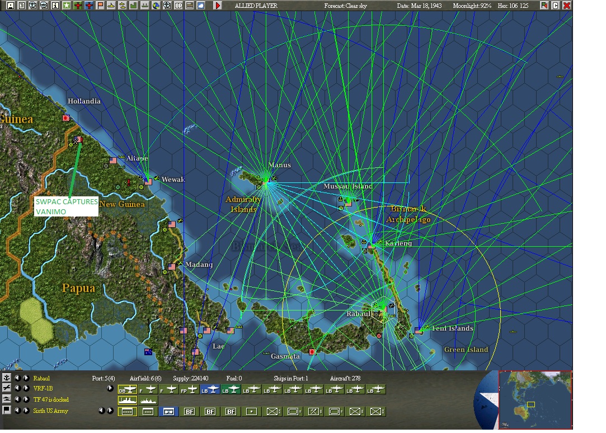This screenshot has height=433, width=606.
Task: Click left arrow beside Sixth US Army label
Action: pos(17,411)
